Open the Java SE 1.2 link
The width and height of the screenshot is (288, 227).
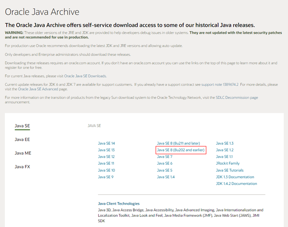click(x=225, y=150)
